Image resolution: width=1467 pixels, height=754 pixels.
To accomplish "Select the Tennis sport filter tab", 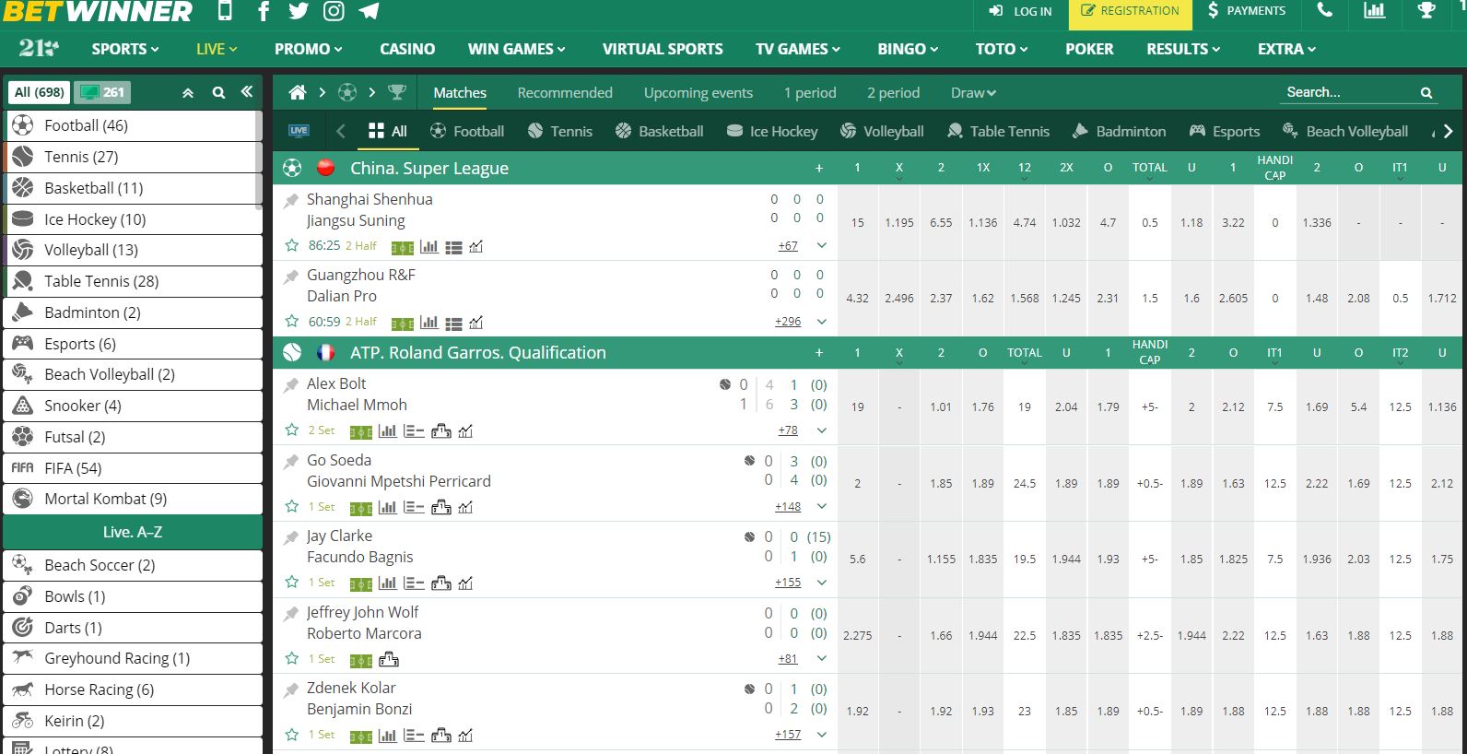I will coord(560,131).
